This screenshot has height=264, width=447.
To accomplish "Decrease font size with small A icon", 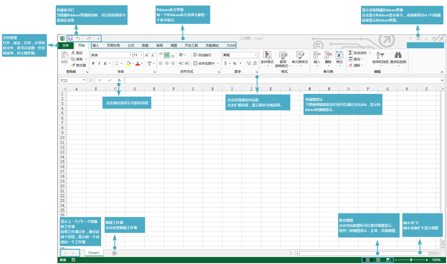I will tap(153, 55).
